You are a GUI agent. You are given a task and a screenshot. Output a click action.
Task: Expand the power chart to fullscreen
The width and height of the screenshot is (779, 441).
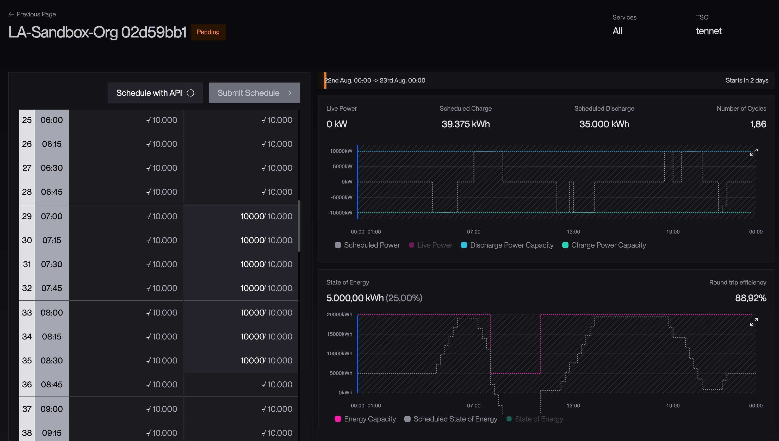click(x=753, y=152)
